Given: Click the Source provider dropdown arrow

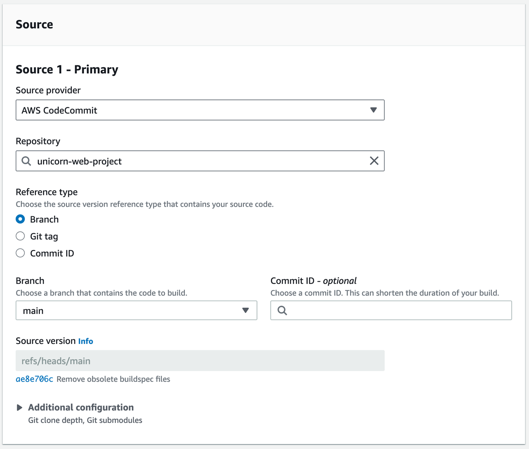Looking at the screenshot, I should point(373,110).
